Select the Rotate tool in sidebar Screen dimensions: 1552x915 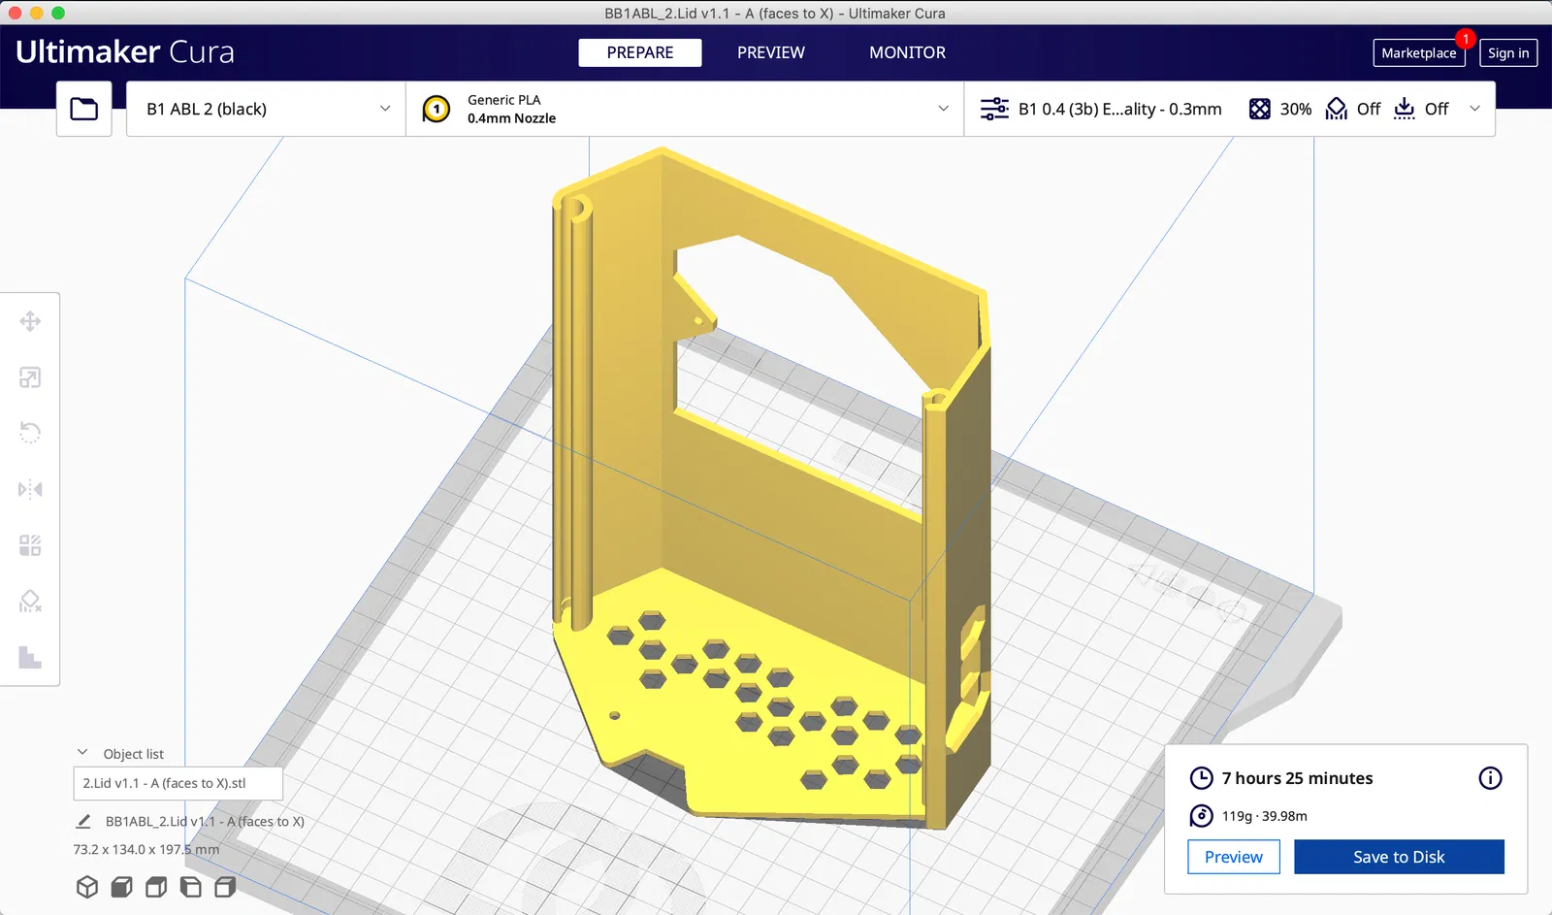coord(30,433)
